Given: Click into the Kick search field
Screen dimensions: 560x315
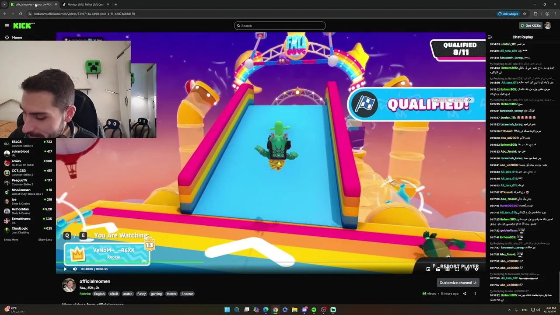Looking at the screenshot, I should click(x=280, y=26).
